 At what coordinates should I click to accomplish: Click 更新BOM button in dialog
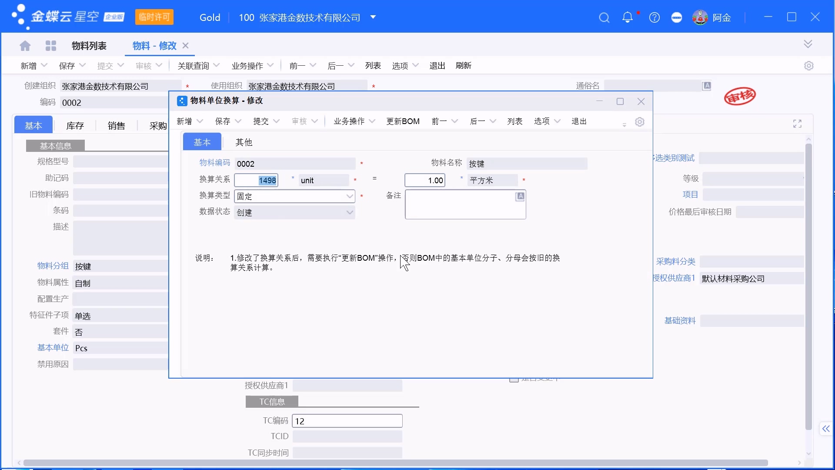click(x=403, y=121)
